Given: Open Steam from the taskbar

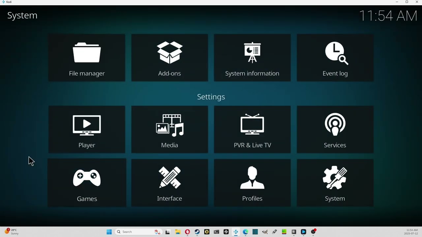Looking at the screenshot, I should pyautogui.click(x=197, y=232).
